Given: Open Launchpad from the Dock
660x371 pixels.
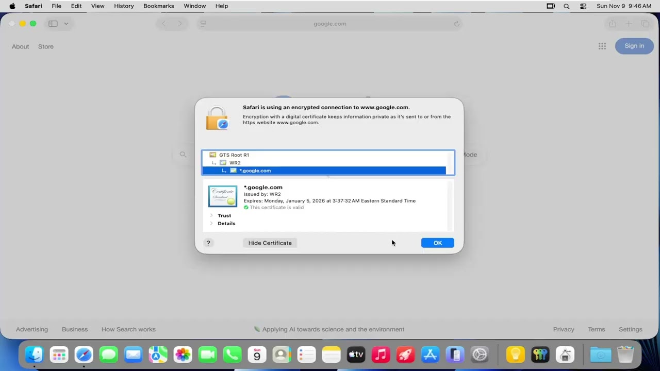Looking at the screenshot, I should pos(59,355).
